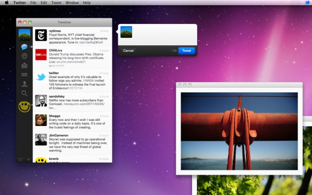312x195 pixels.
Task: Select the Search magnifier icon in sidebar
Action: pos(24,93)
